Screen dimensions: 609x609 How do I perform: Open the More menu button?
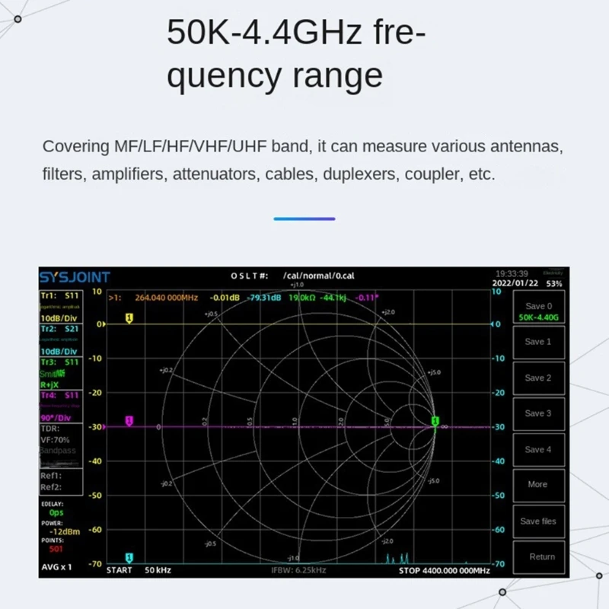[x=539, y=486]
